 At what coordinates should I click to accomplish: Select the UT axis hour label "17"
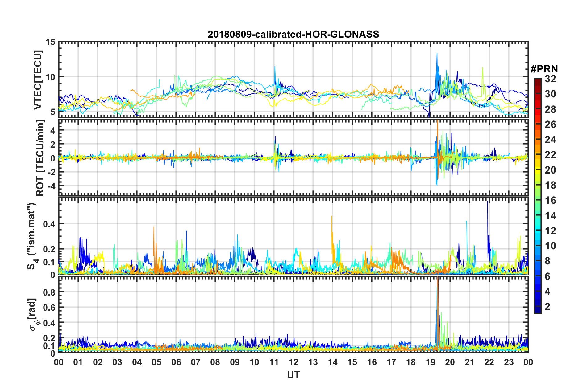pyautogui.click(x=391, y=362)
